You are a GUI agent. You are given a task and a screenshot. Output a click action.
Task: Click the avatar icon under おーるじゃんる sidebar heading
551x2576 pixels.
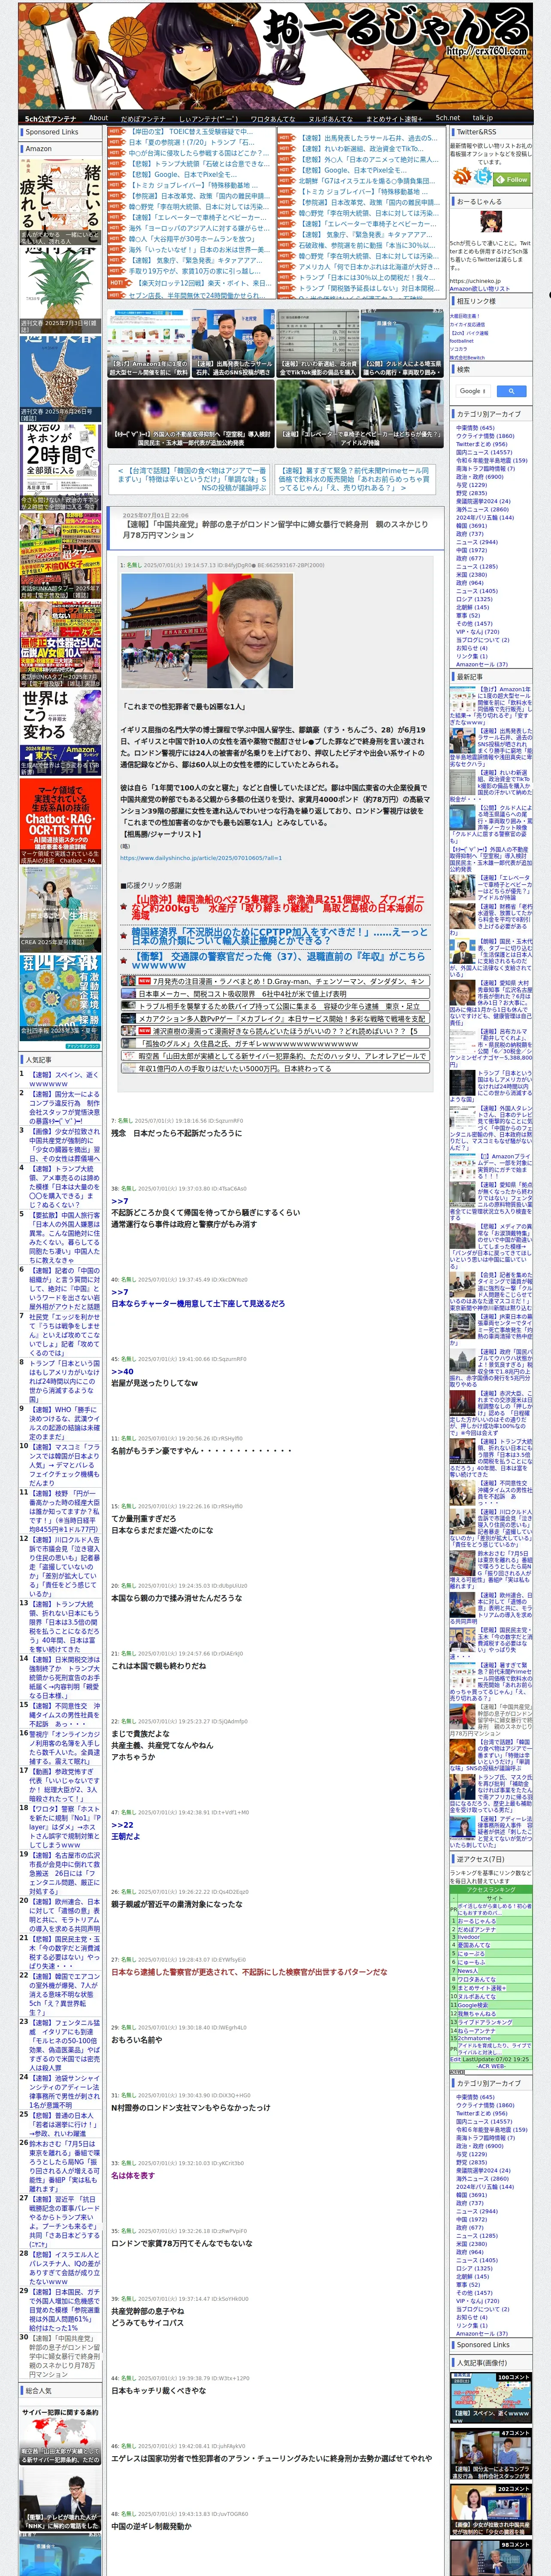coord(491,222)
